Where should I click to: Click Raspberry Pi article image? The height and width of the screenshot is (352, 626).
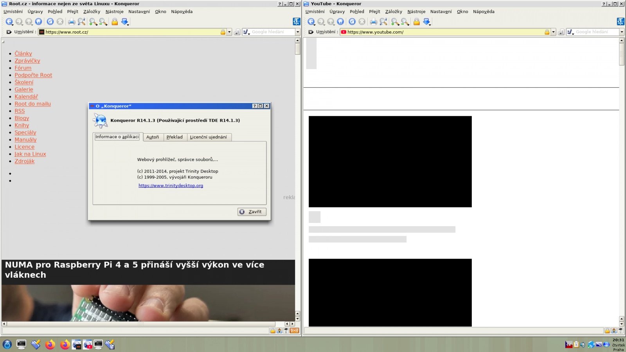(x=148, y=303)
